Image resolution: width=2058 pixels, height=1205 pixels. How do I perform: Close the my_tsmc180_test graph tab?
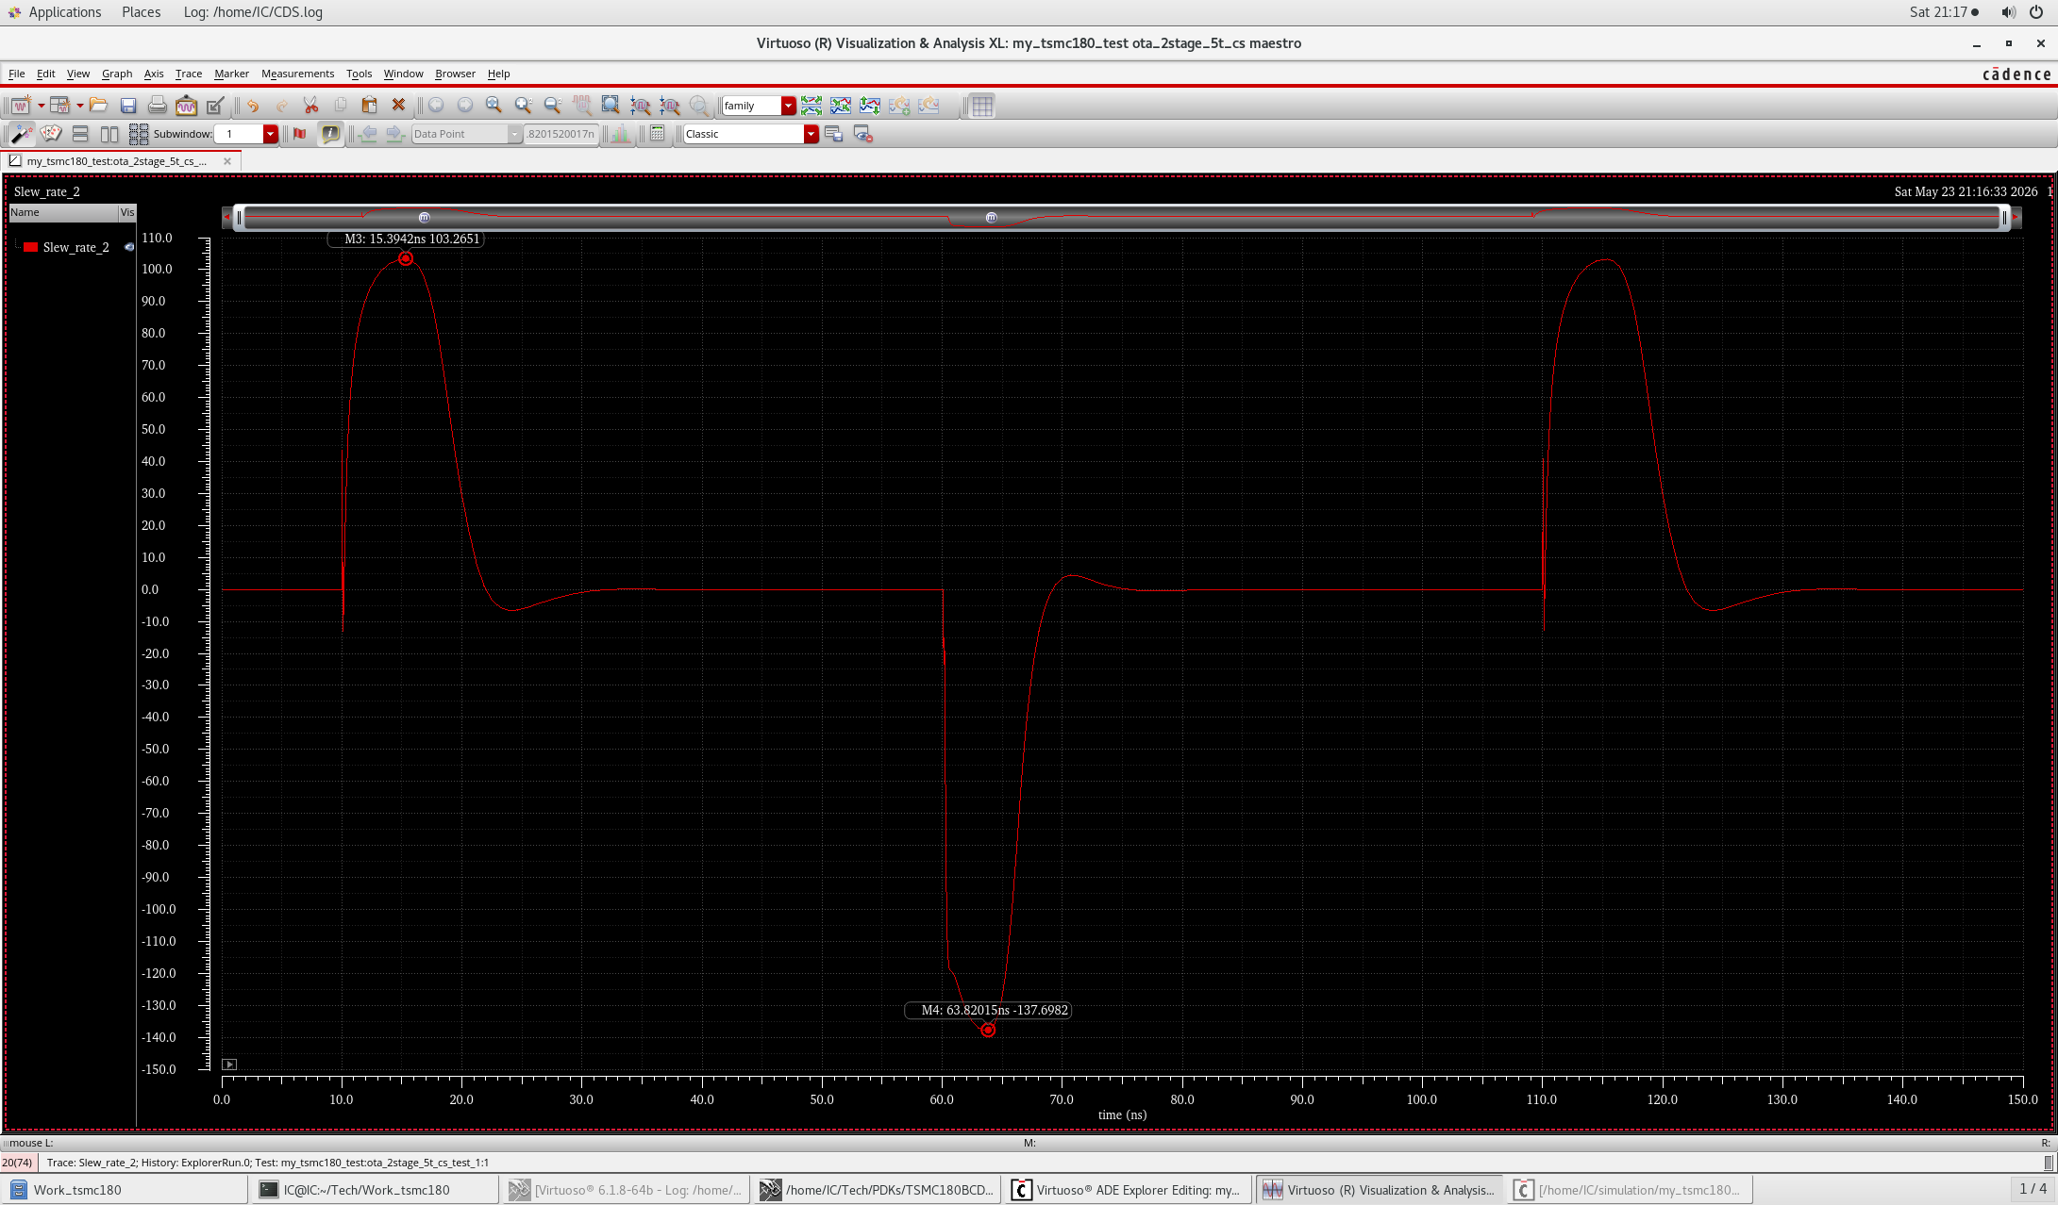point(227,161)
